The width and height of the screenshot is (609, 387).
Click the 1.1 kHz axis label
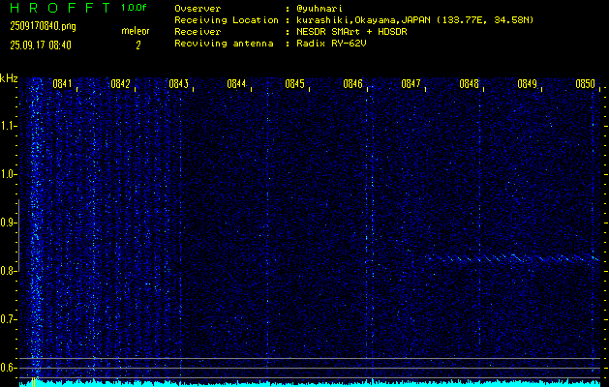[8, 126]
